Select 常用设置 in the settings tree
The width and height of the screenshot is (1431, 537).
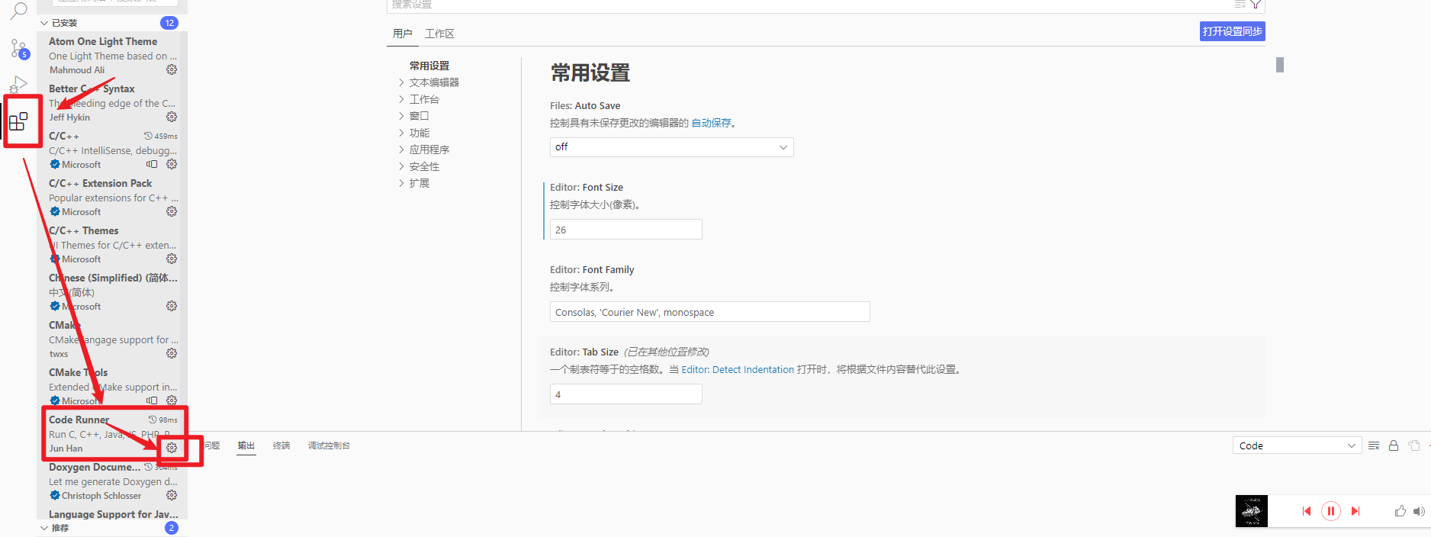tap(429, 66)
